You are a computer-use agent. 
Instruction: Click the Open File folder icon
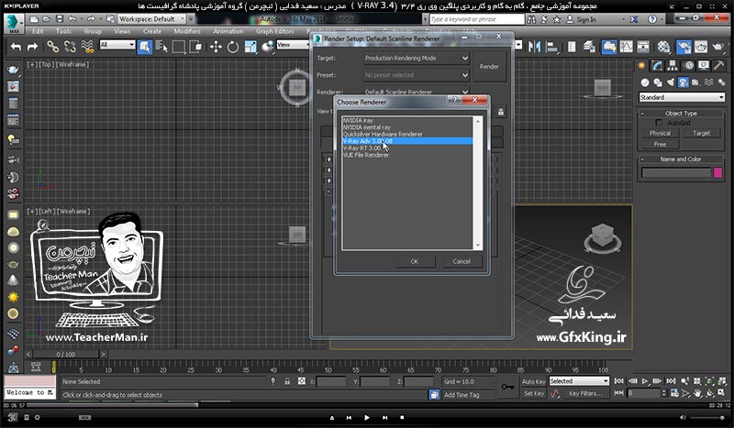point(47,19)
